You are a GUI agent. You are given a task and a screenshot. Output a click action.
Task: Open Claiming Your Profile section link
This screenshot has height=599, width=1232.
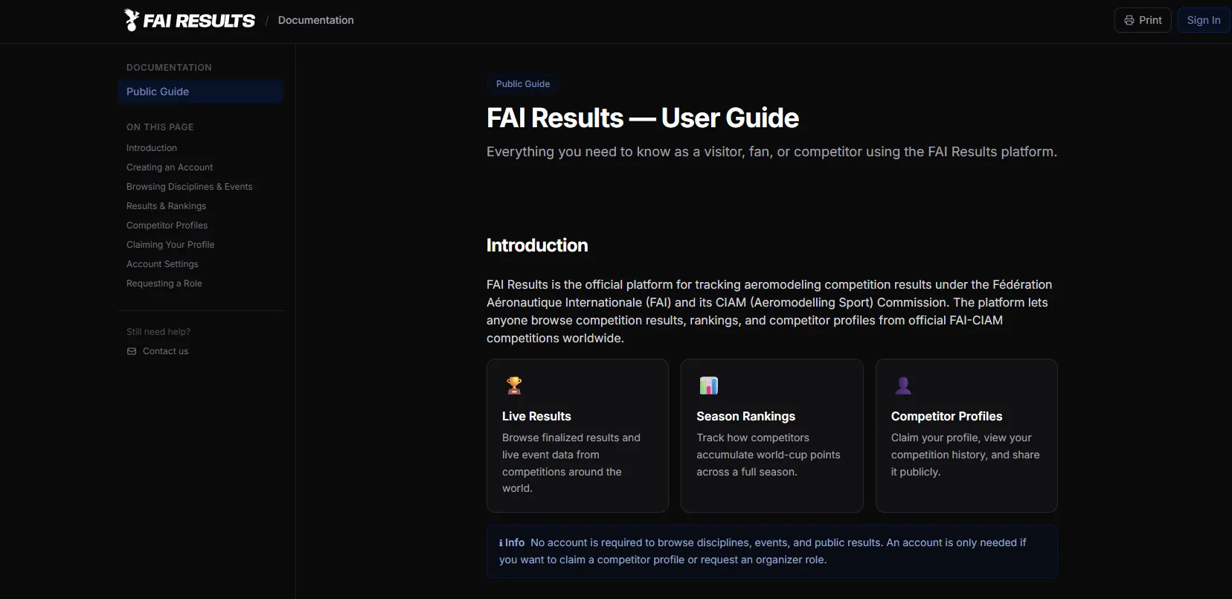point(170,245)
